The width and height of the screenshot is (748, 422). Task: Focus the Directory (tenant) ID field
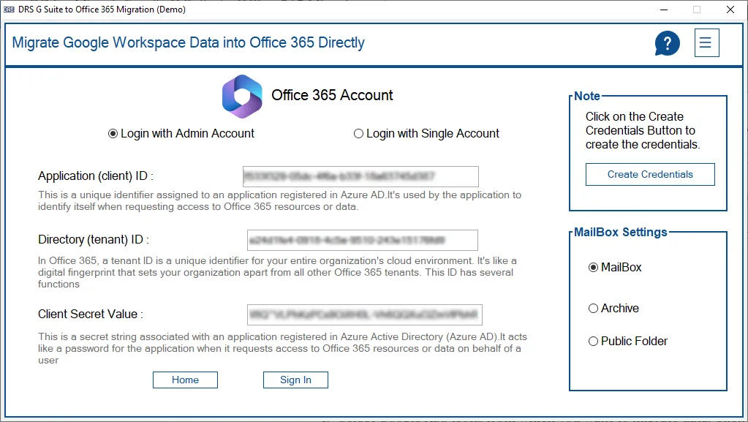pyautogui.click(x=363, y=240)
